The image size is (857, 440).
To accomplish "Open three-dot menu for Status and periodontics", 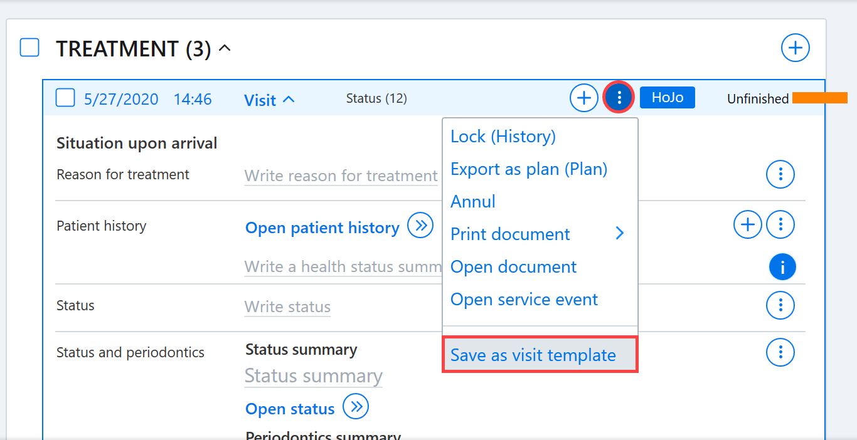I will point(780,352).
